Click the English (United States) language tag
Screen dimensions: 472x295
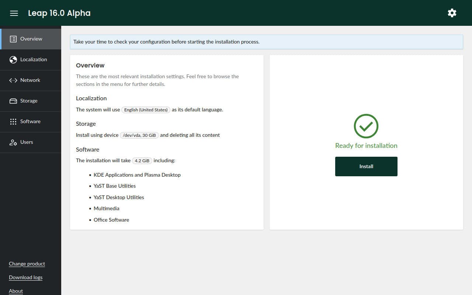146,110
